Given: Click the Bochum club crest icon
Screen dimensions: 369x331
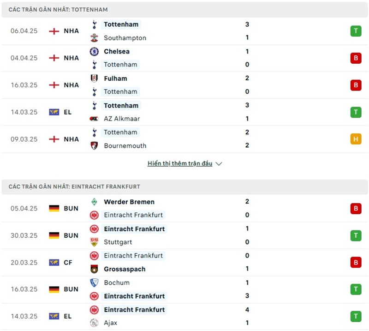Looking at the screenshot, I should click(x=94, y=283).
